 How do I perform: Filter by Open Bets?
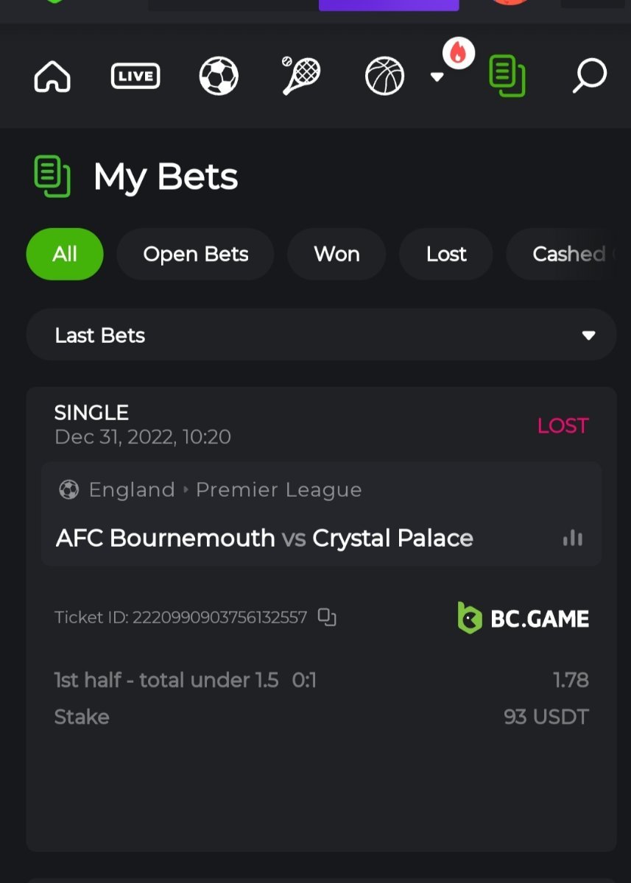click(195, 255)
